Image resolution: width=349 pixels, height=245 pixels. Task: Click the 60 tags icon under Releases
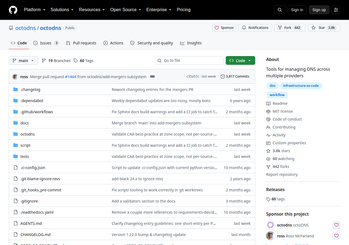(x=268, y=199)
